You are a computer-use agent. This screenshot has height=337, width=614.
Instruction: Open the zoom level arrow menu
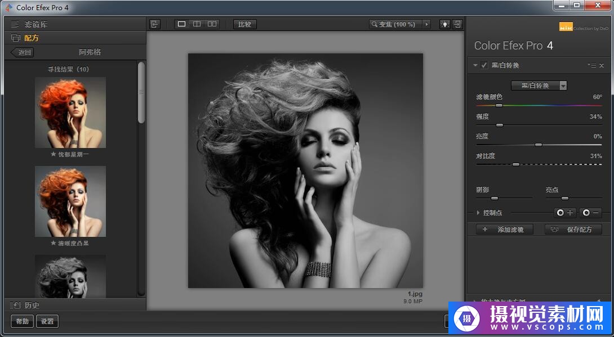coord(426,24)
